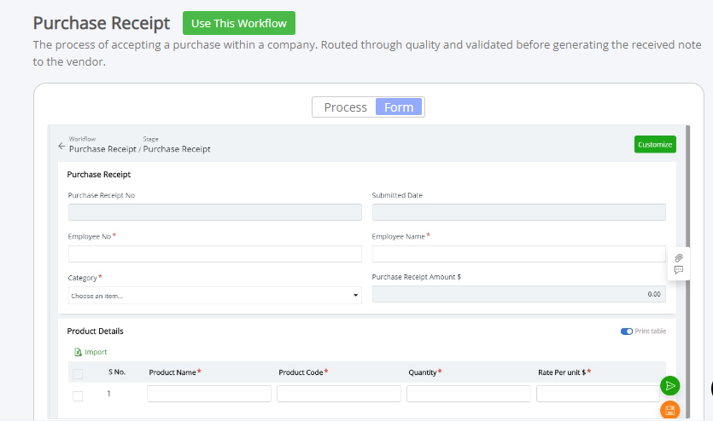
Task: Click the Rate Per unit input in row 1
Action: 598,394
